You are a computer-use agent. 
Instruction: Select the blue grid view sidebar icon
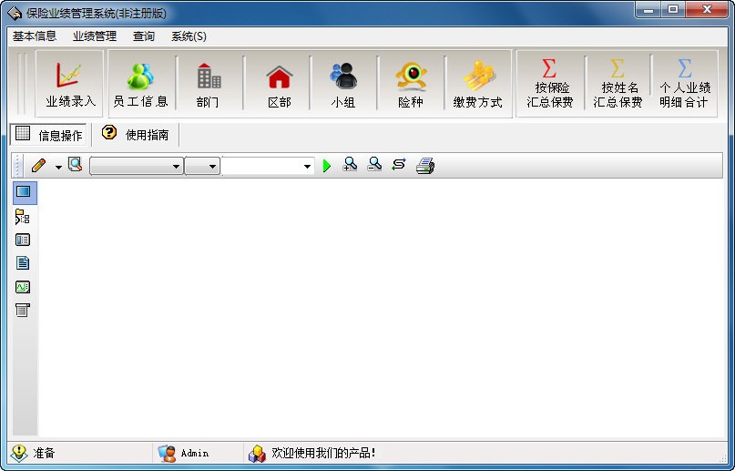(x=24, y=191)
